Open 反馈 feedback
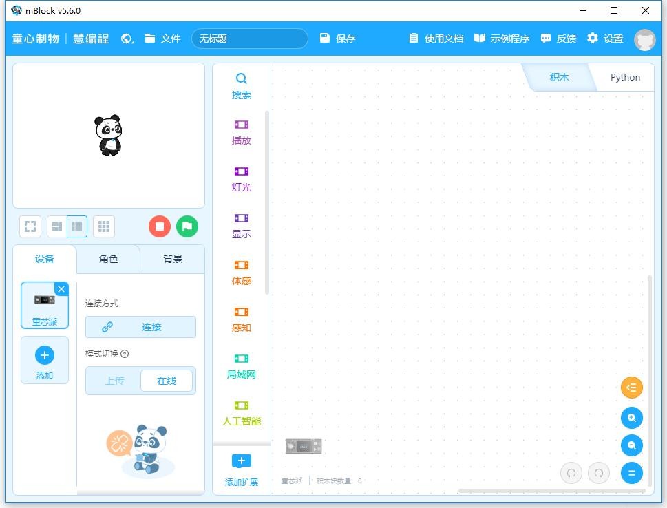This screenshot has width=667, height=508. point(558,39)
